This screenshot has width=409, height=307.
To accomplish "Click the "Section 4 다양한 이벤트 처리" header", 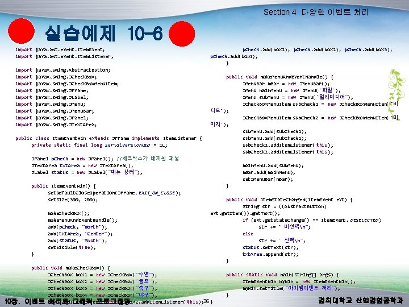I will point(316,12).
